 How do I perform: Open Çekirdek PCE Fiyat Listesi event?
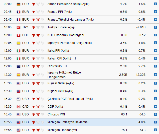coord(70,99)
